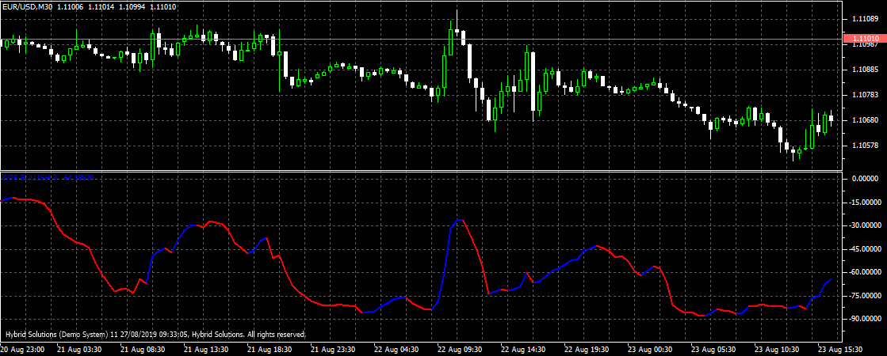Click the 21 Aug 18:30 time label

click(270, 349)
